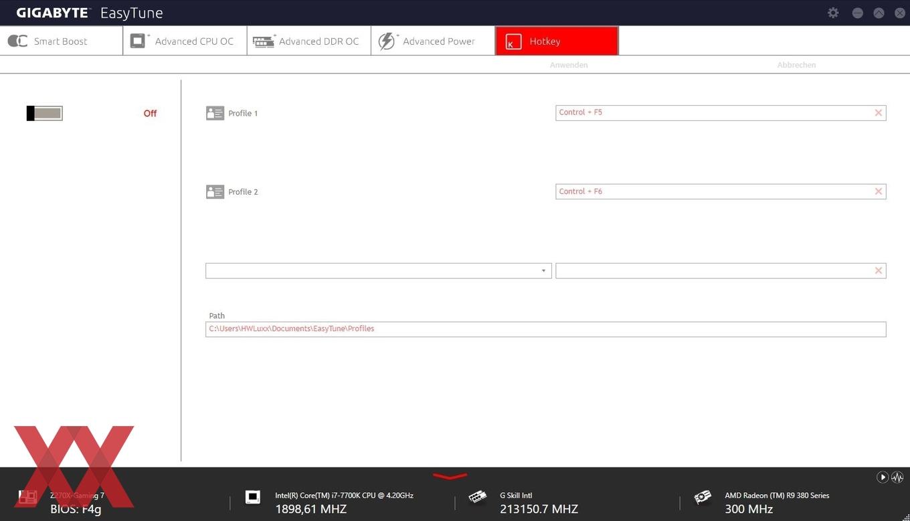Click the Advanced CPU OC chip icon
910x521 pixels.
click(139, 41)
